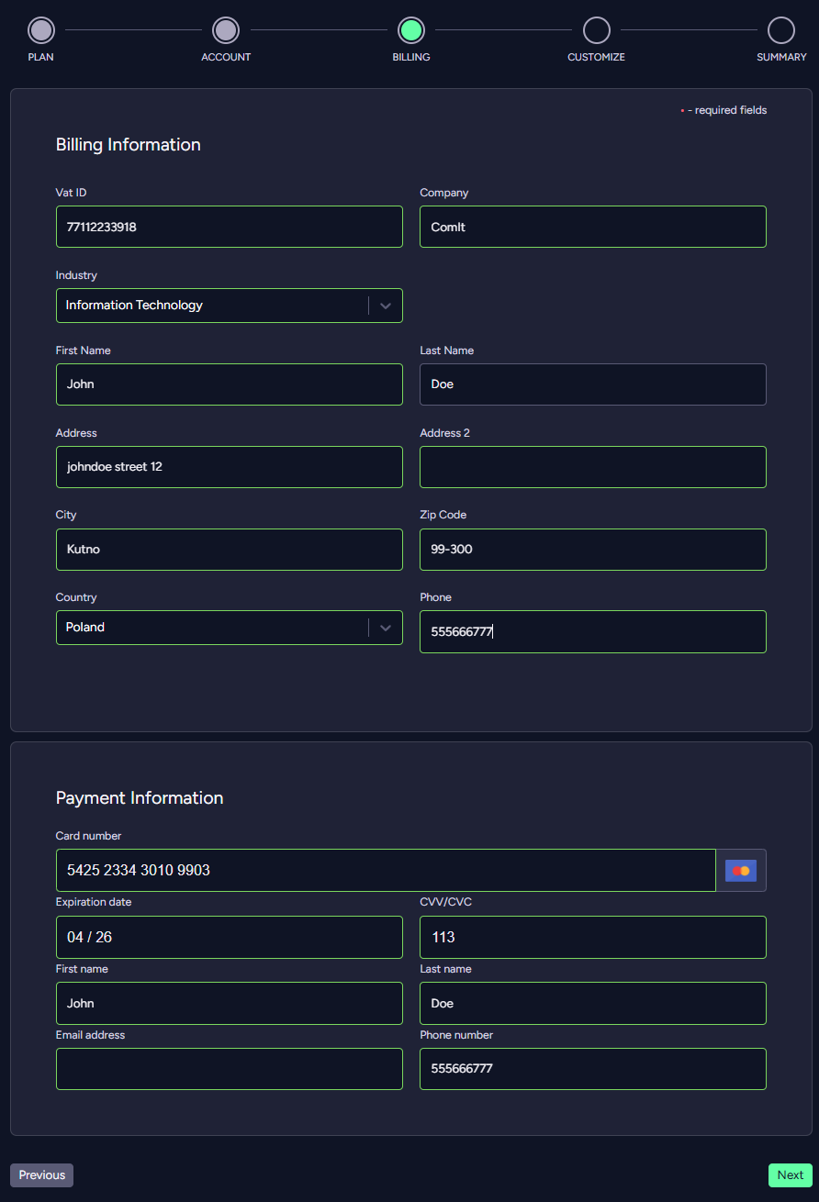Click the BILLING step label
Image resolution: width=819 pixels, height=1202 pixels.
coord(410,56)
